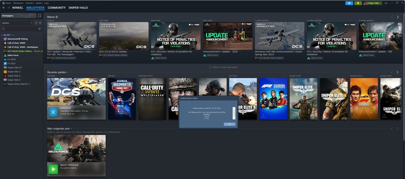Click the play-ready filter circle icon

pyautogui.click(x=40, y=23)
